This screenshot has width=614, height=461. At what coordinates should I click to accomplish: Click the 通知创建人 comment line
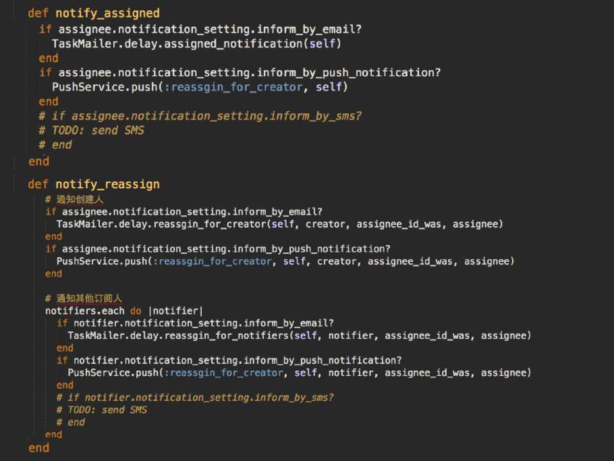click(74, 200)
